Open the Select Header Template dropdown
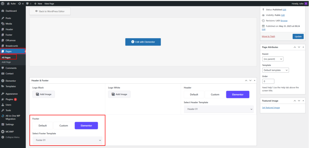309x148 pixels. pyautogui.click(x=219, y=109)
